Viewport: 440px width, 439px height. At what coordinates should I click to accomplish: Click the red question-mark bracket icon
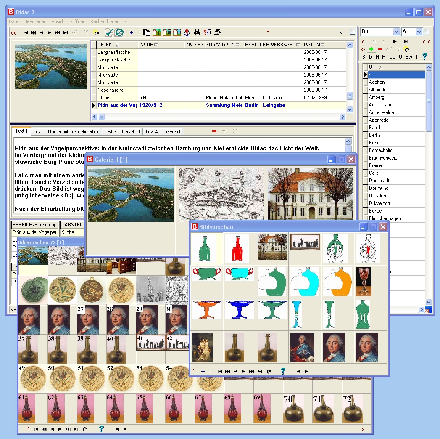[x=207, y=32]
